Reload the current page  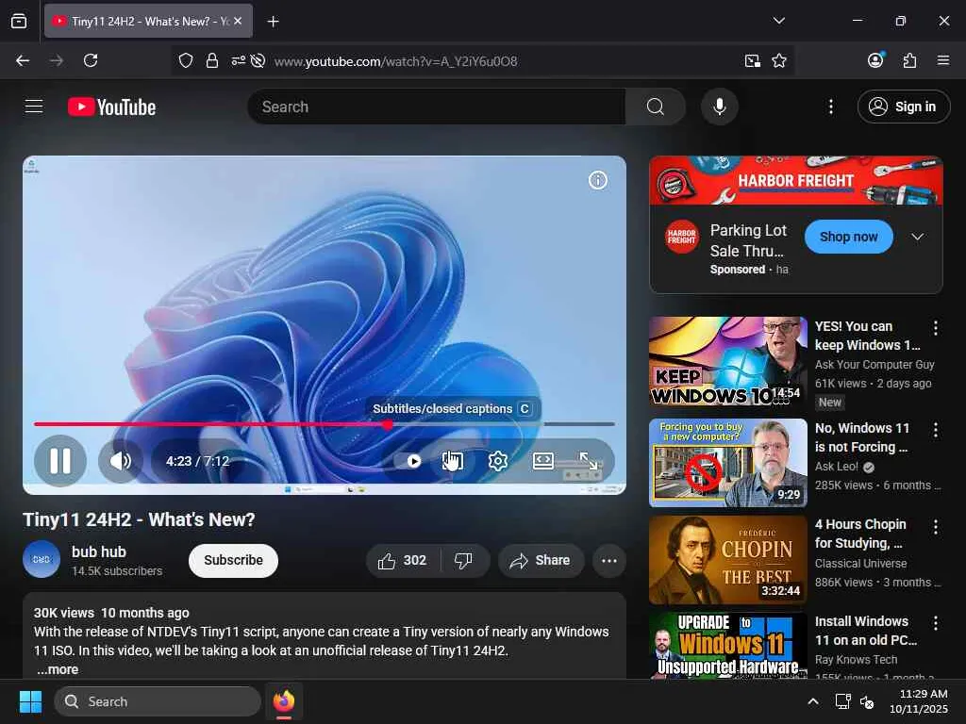click(91, 60)
